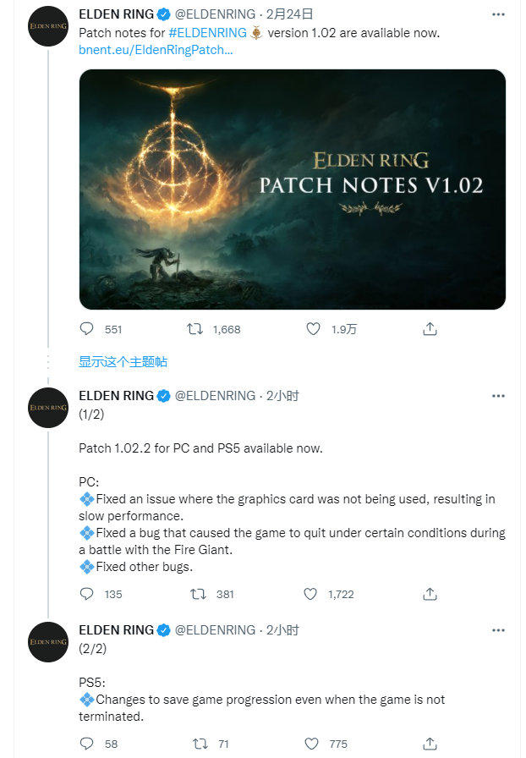Share the Patch 1.02.2 PC tweet
The image size is (526, 758).
pos(430,594)
